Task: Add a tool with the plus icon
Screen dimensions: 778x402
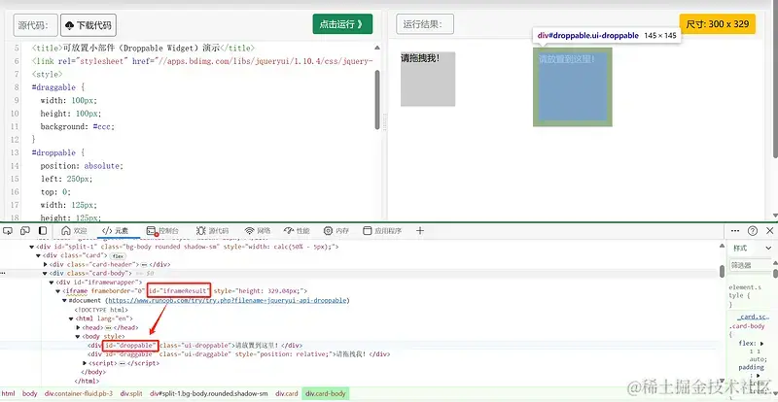Action: coord(420,230)
